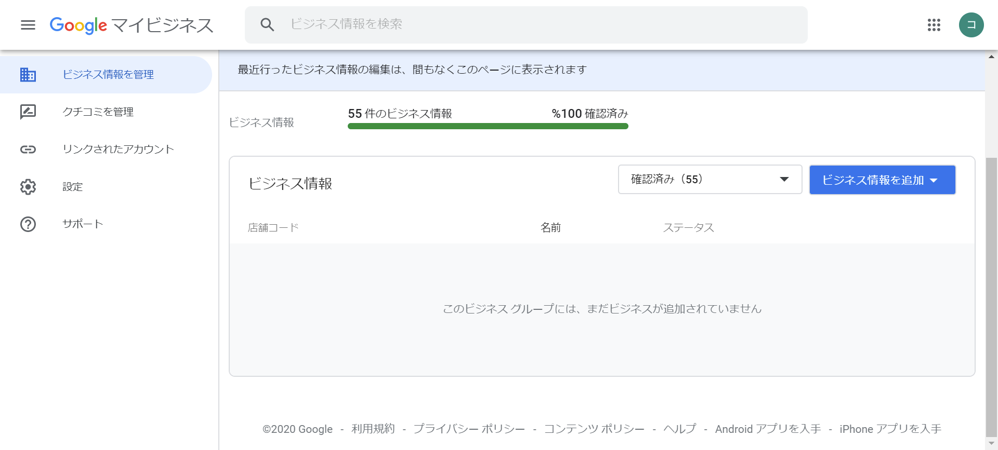Click the empty business group message

pyautogui.click(x=602, y=309)
